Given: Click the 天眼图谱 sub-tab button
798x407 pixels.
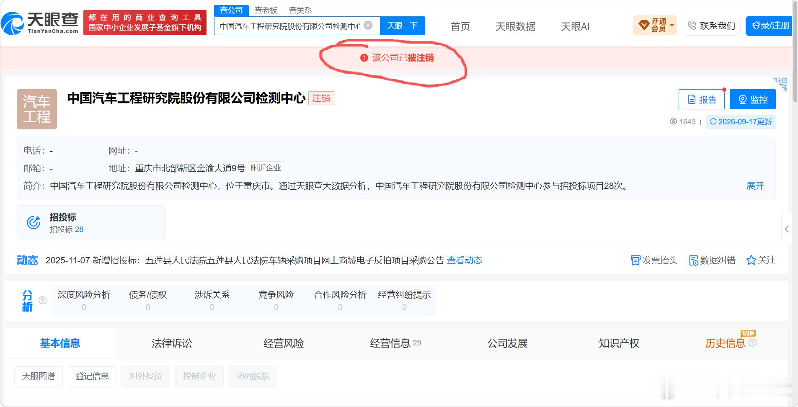Looking at the screenshot, I should point(39,376).
